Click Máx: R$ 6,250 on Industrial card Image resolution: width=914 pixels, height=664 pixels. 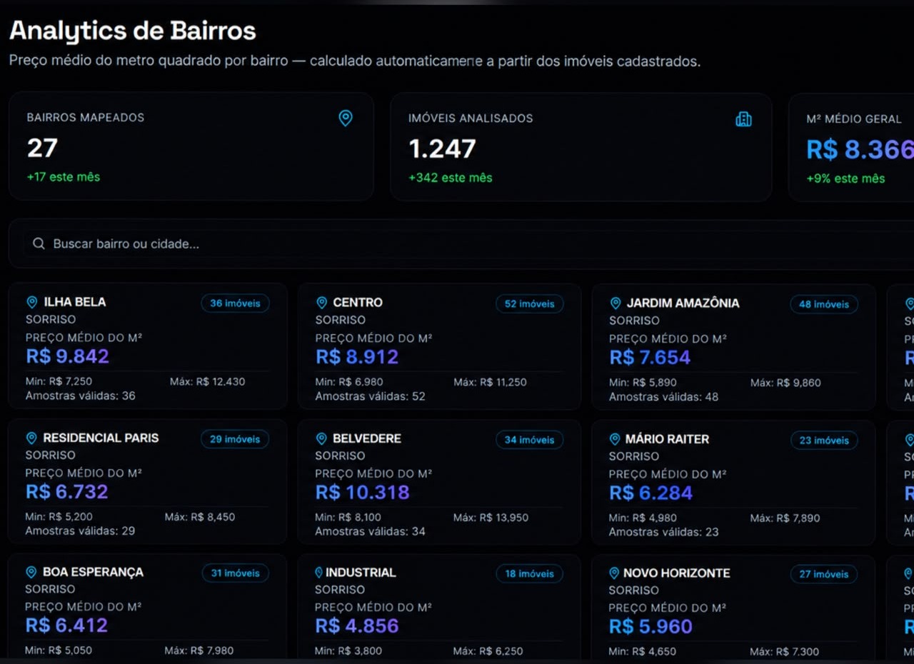(488, 651)
